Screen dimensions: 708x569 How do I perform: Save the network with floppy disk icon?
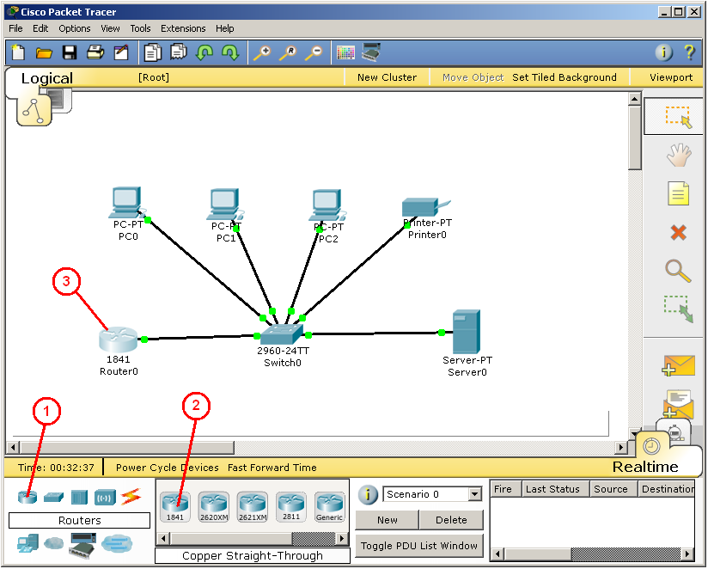(70, 52)
